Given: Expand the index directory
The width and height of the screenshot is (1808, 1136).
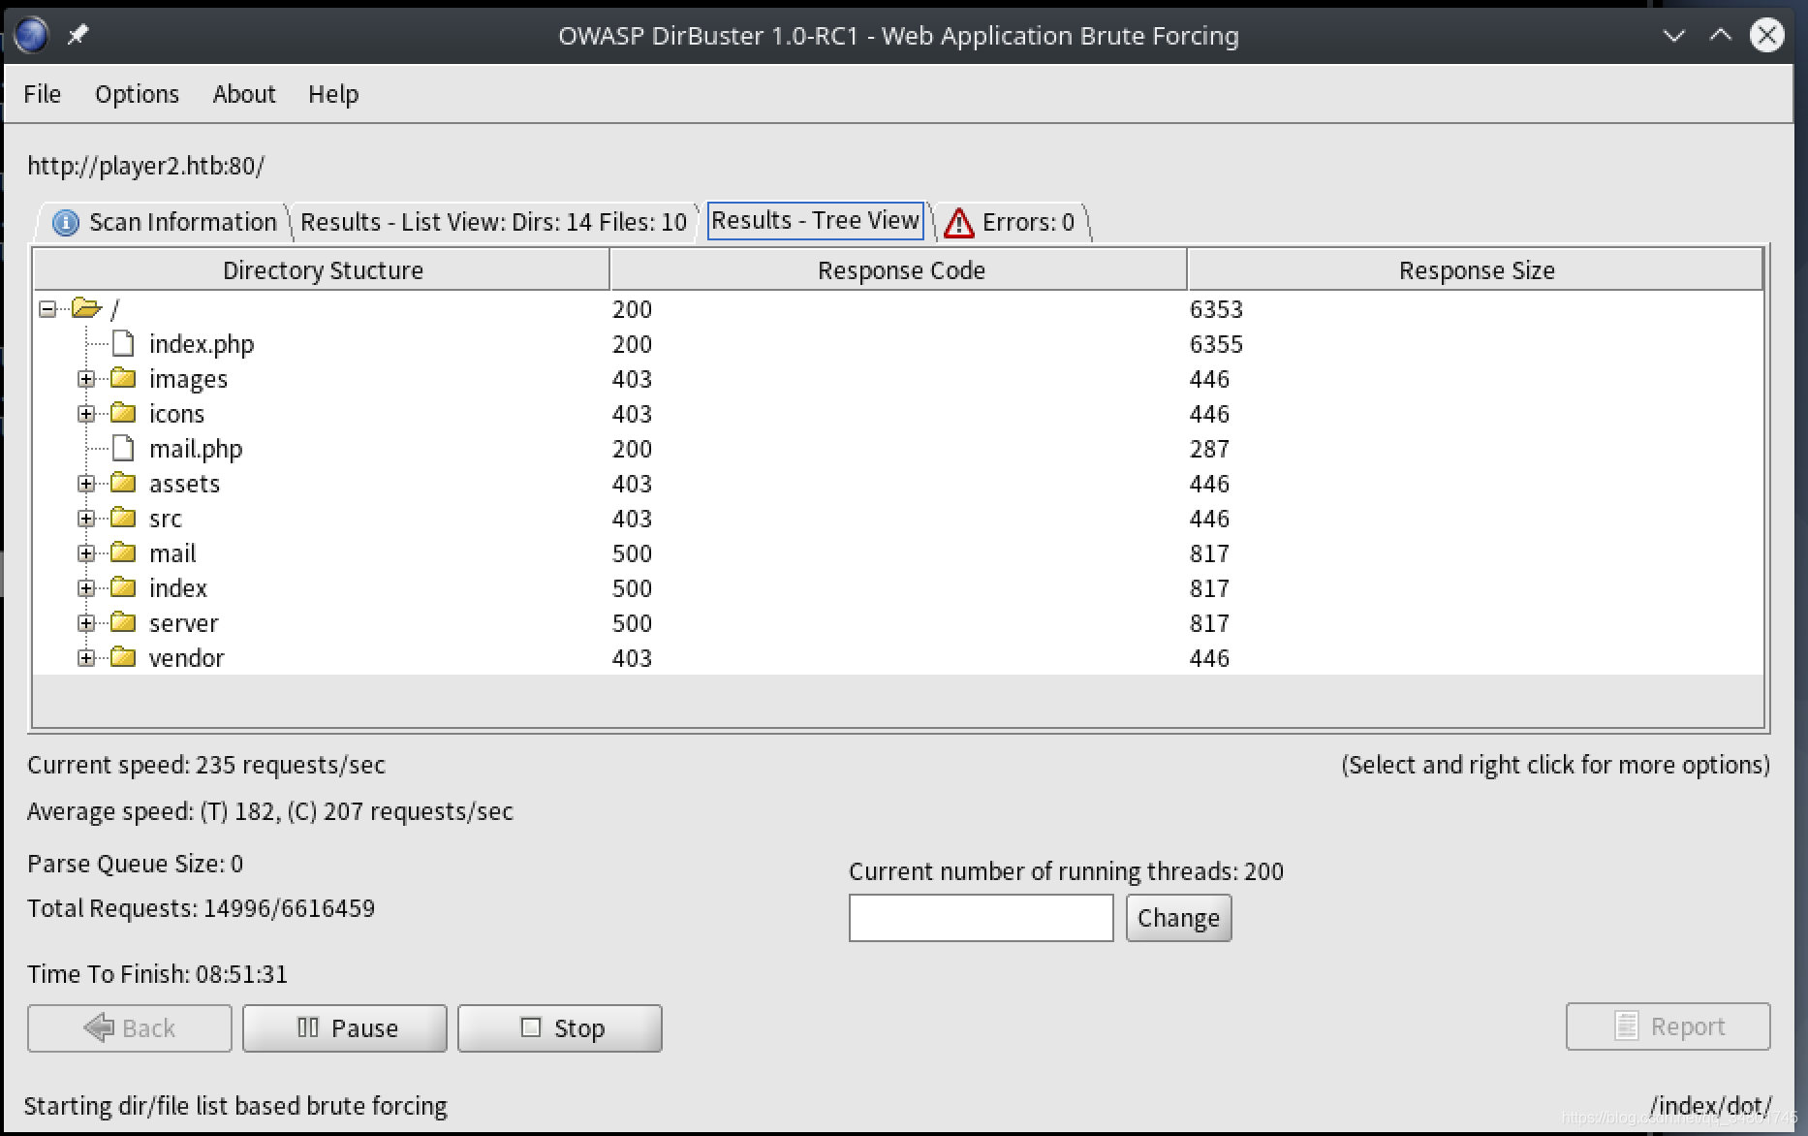Looking at the screenshot, I should tap(86, 588).
